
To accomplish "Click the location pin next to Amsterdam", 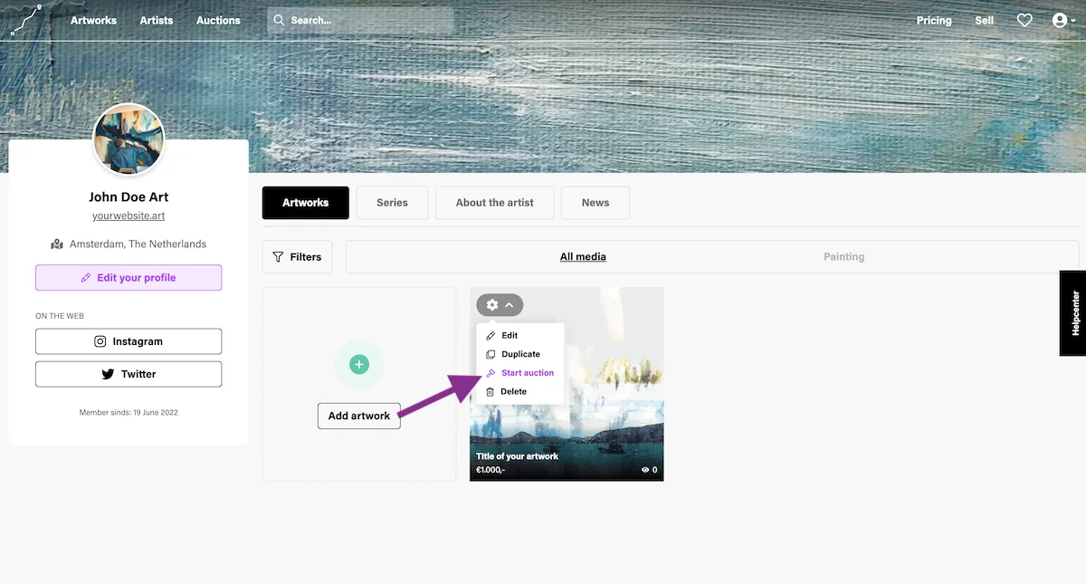I will coord(56,244).
